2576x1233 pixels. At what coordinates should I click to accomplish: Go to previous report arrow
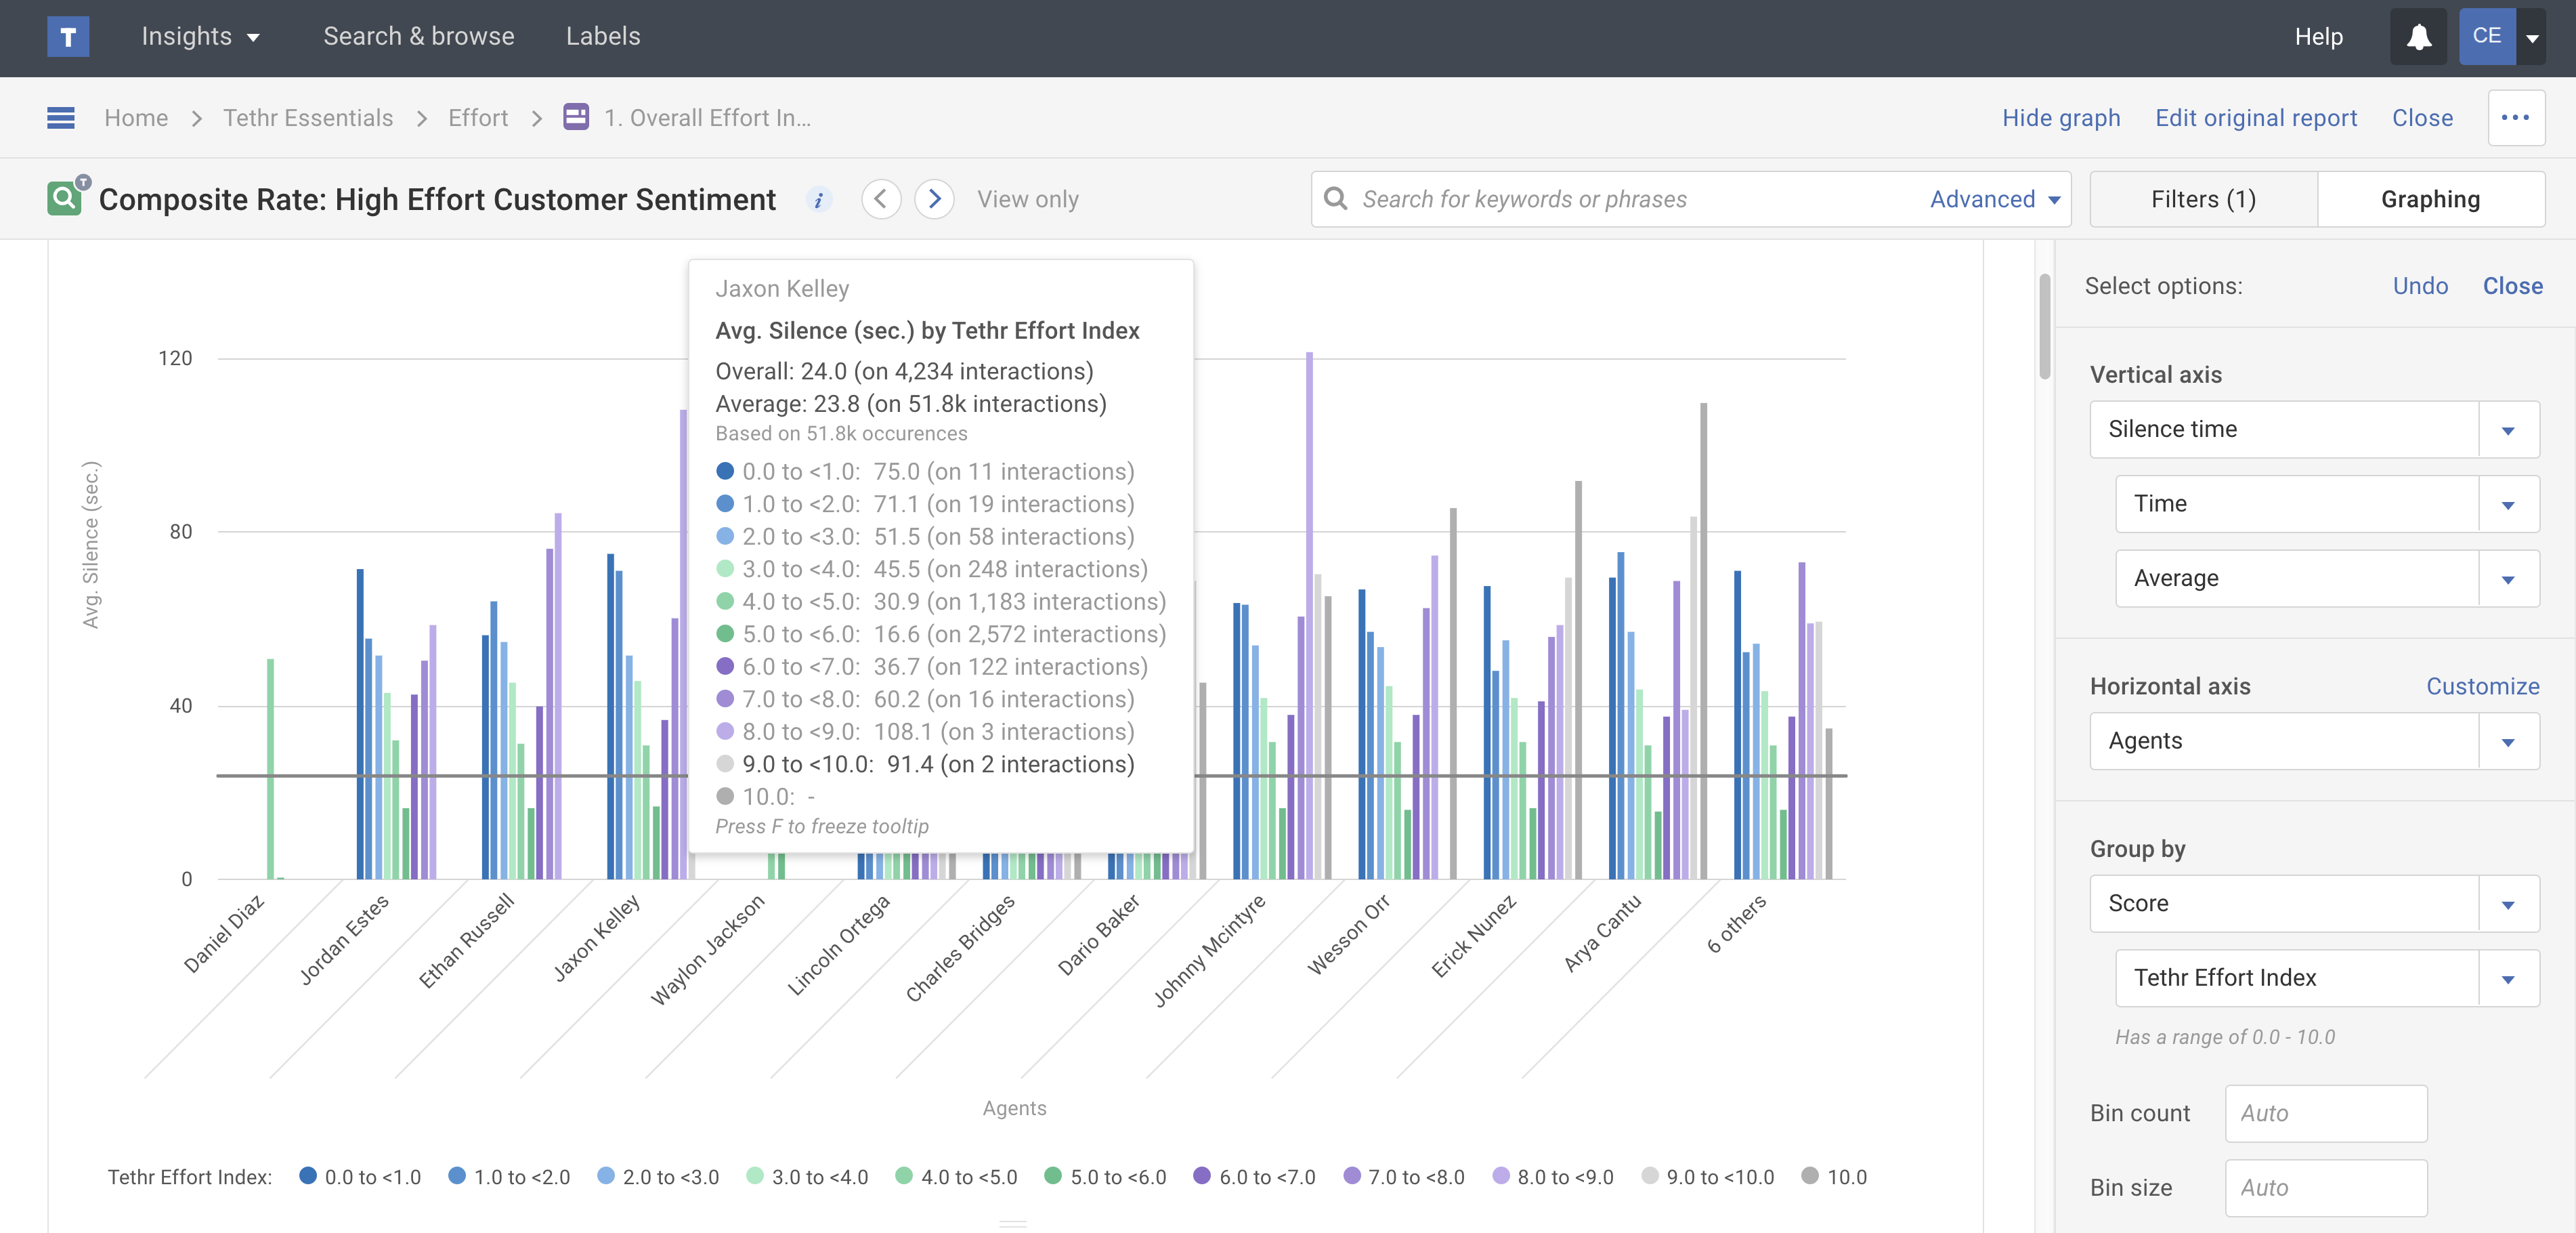click(880, 199)
